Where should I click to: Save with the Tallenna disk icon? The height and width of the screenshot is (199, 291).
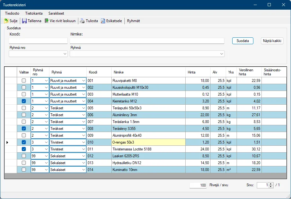[24, 21]
